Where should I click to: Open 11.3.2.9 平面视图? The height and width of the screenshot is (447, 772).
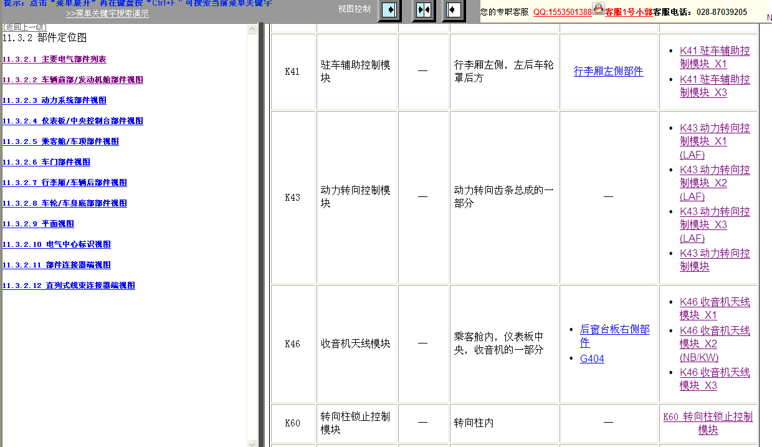click(x=38, y=224)
